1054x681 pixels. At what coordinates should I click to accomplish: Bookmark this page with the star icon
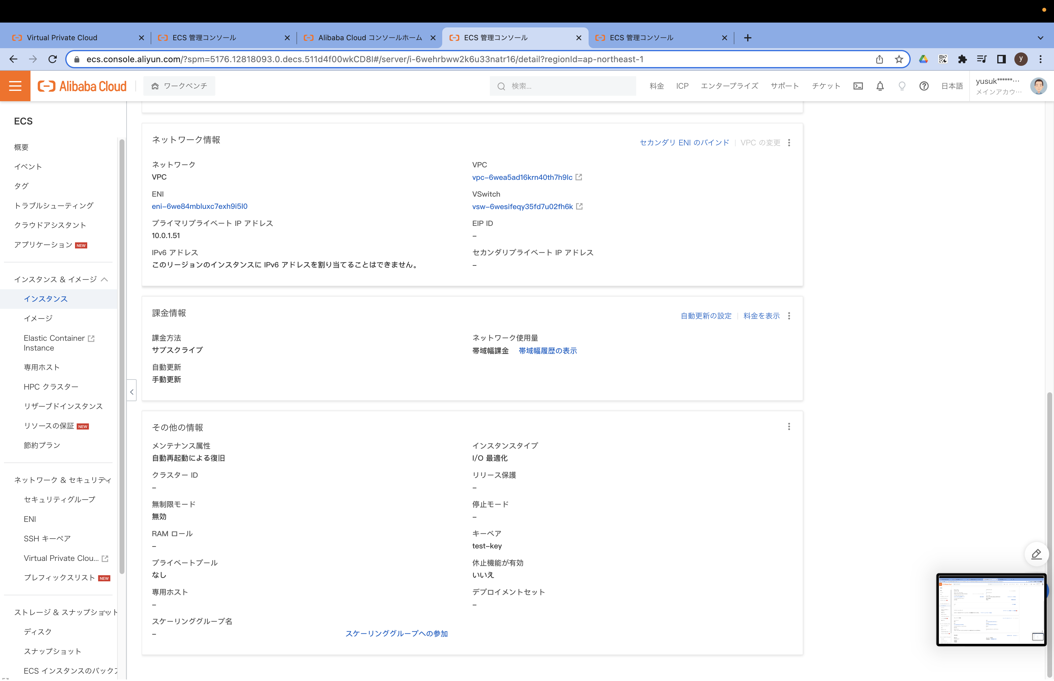click(x=899, y=59)
